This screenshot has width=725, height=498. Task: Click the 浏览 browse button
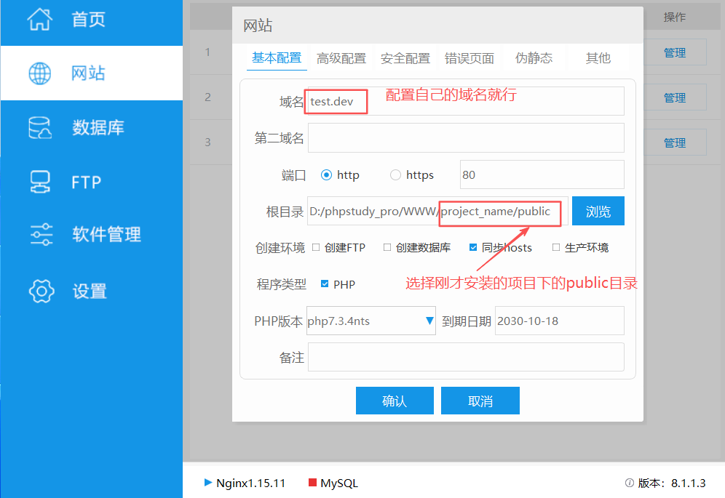tap(598, 212)
